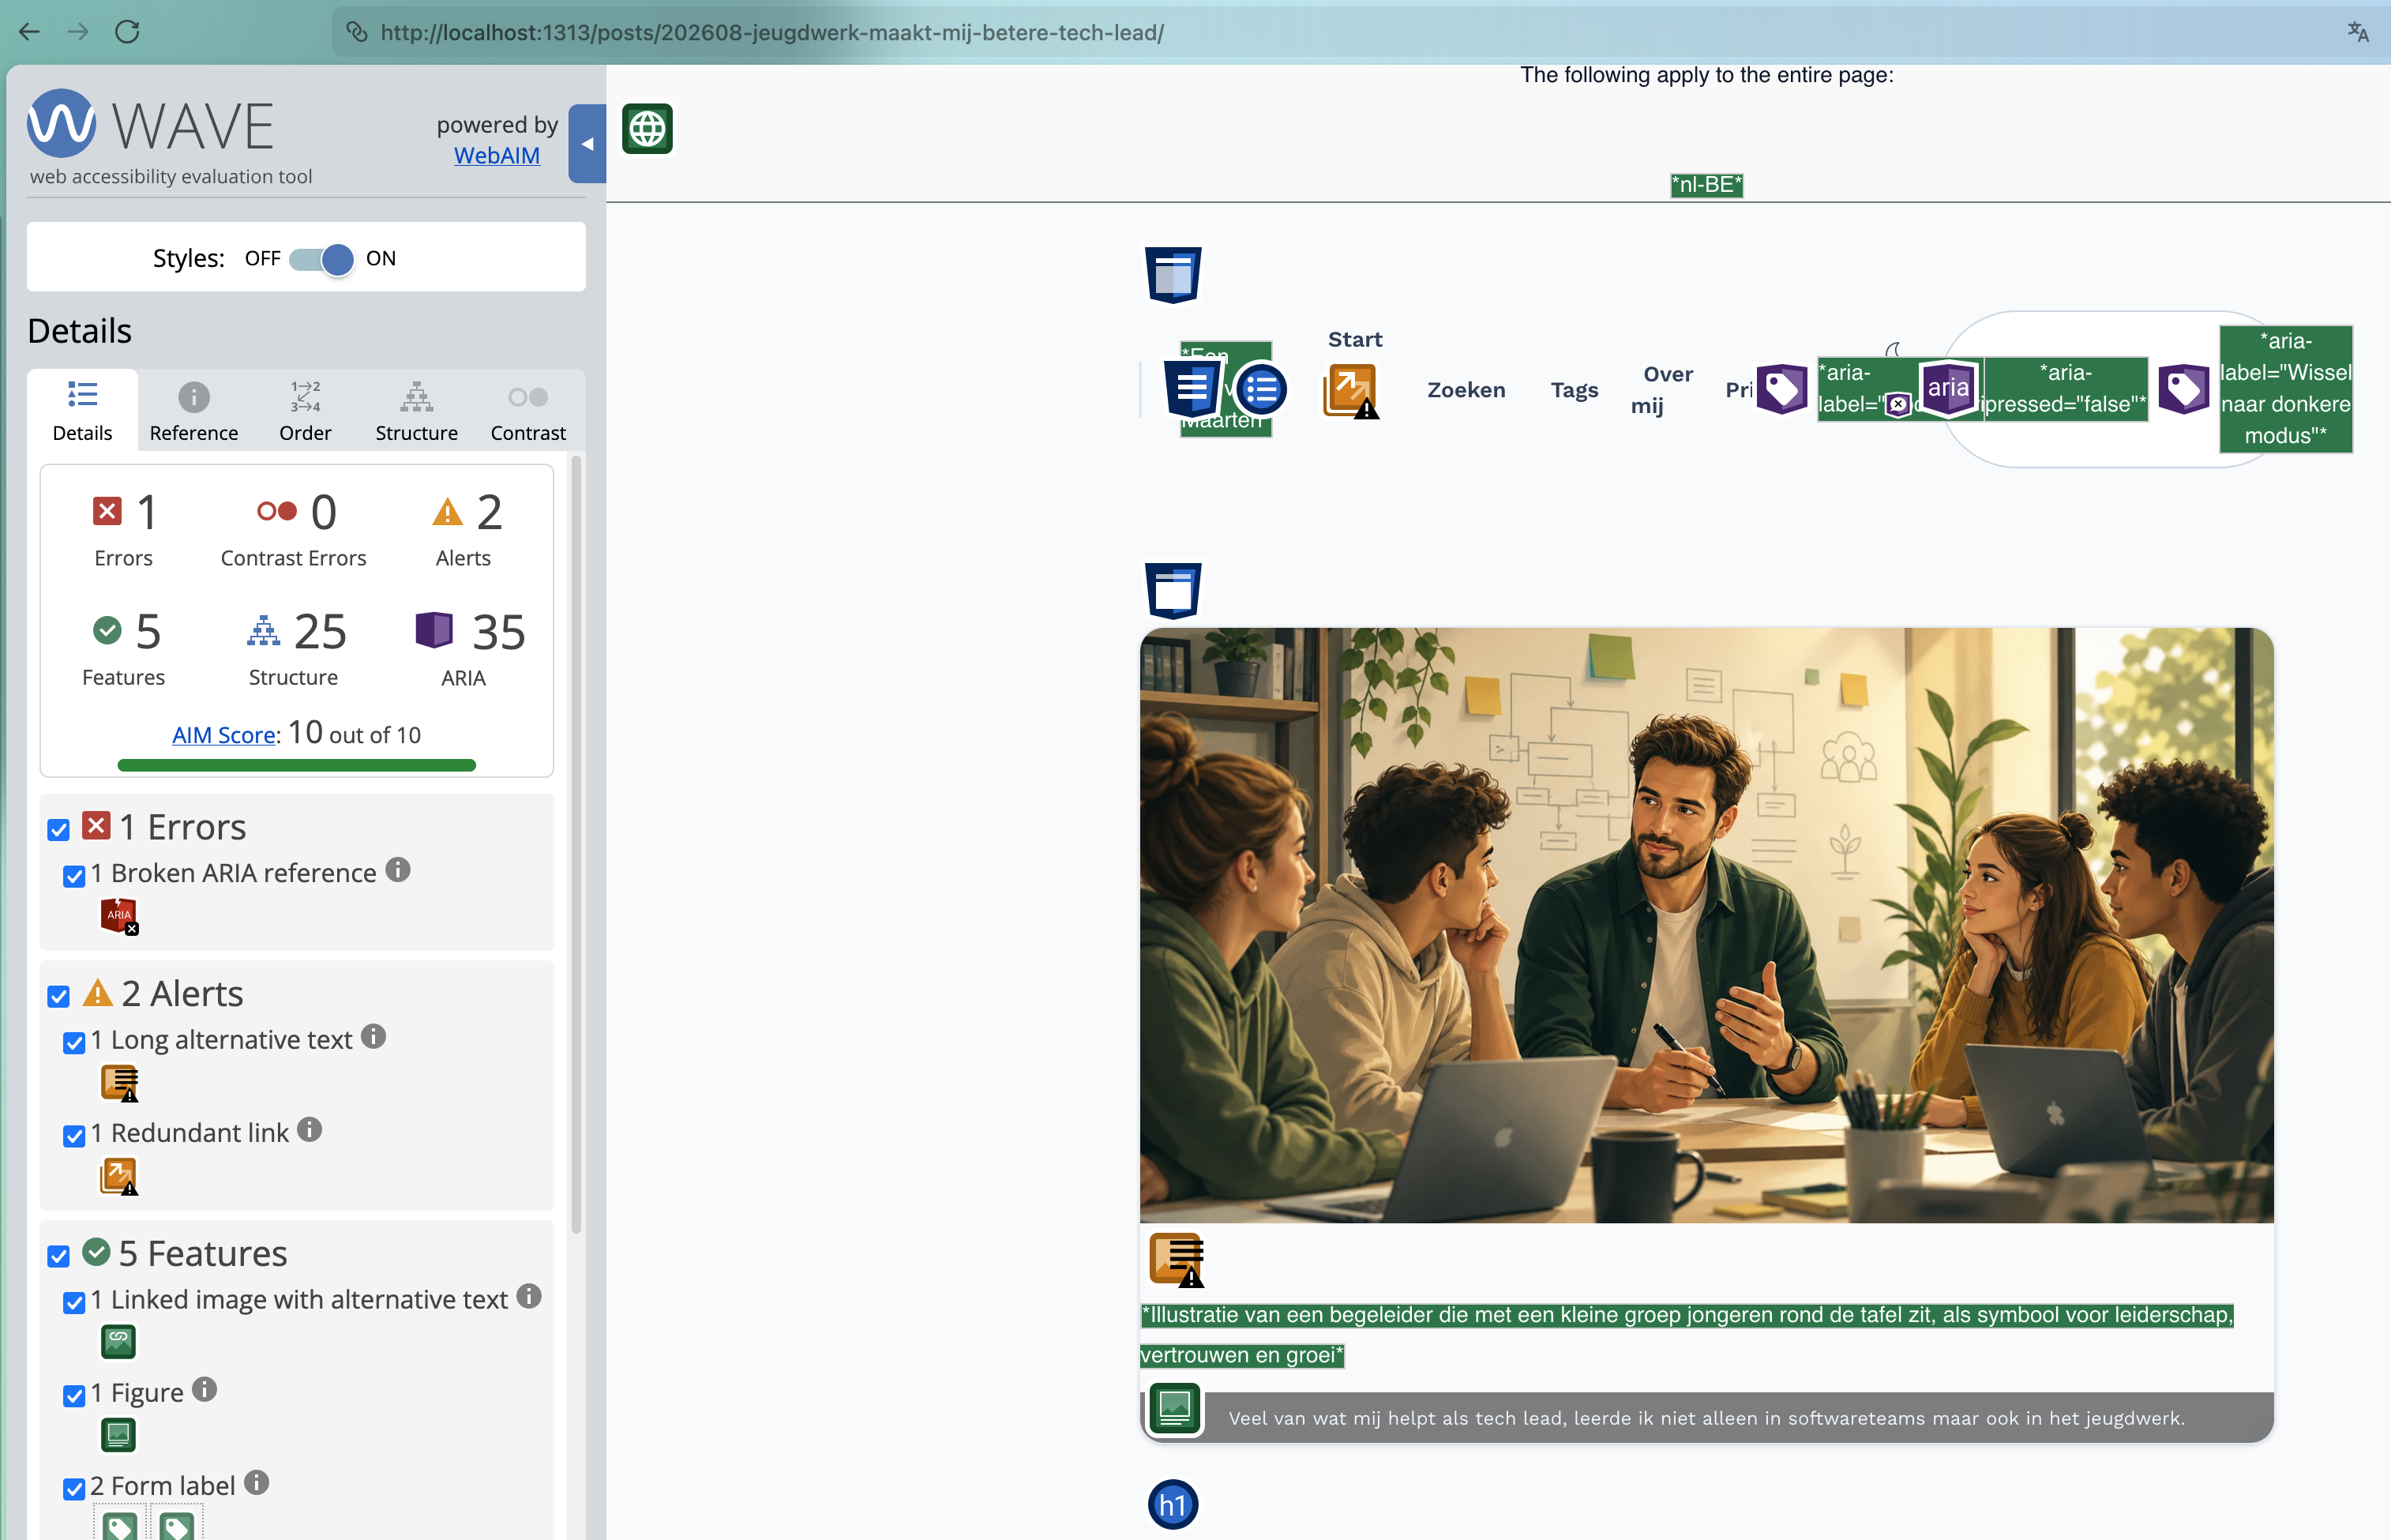This screenshot has width=2391, height=1540.
Task: Click the browser translate icon in address bar
Action: point(2358,32)
